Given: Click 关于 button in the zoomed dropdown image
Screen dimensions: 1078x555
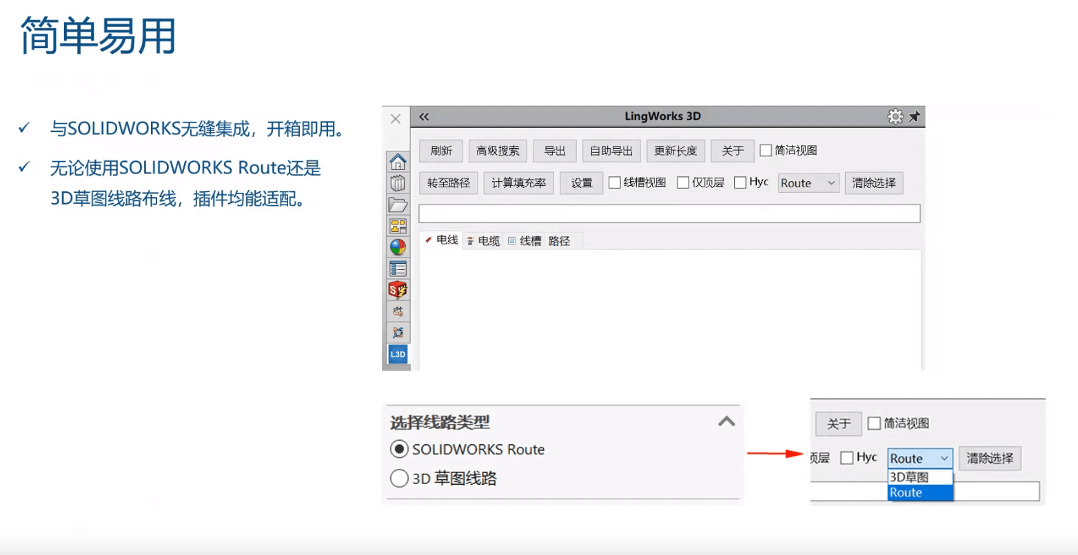Looking at the screenshot, I should coord(839,423).
